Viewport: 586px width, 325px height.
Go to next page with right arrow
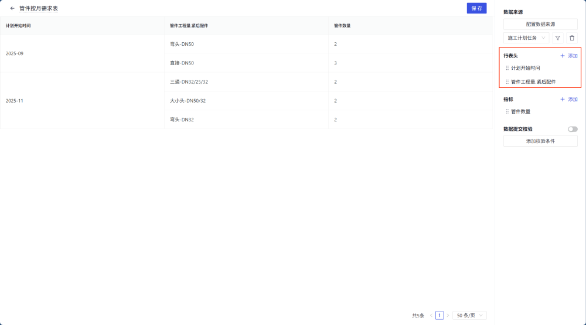pyautogui.click(x=448, y=316)
